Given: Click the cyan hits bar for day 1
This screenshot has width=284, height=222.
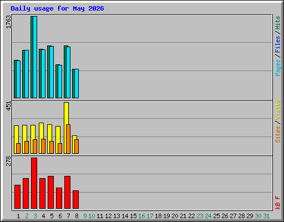Looking at the screenshot, I should point(18,79).
